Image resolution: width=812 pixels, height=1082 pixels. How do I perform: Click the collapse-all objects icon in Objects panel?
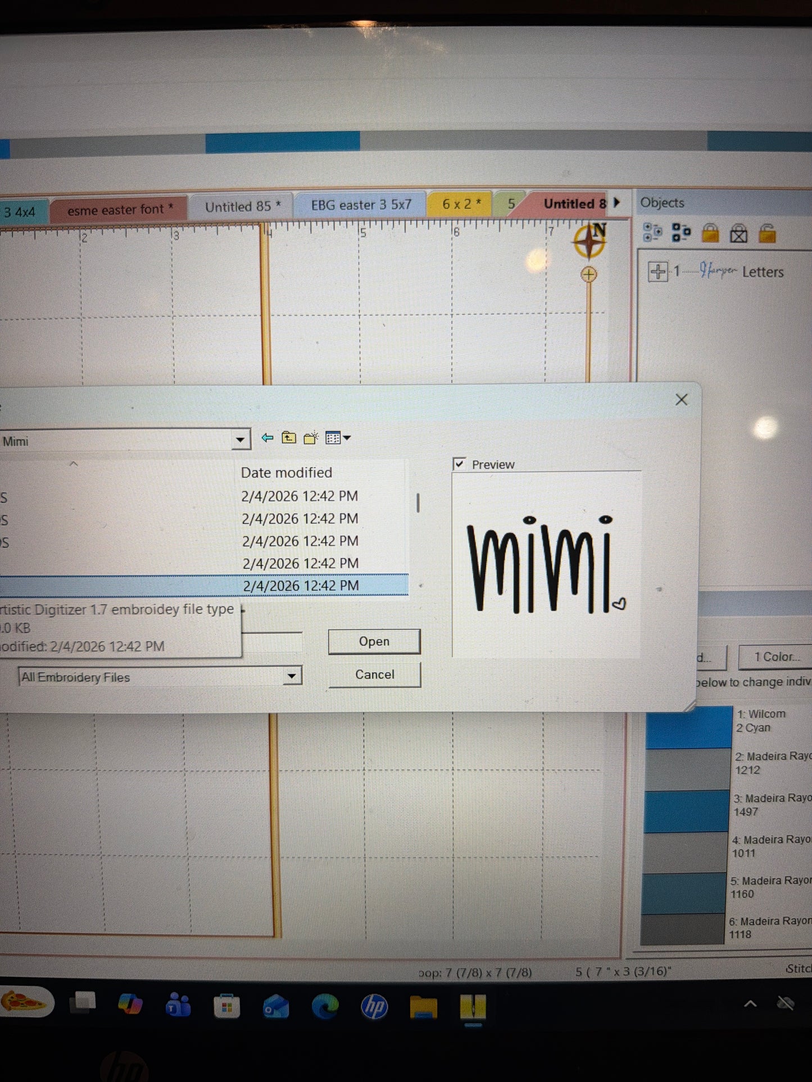[681, 232]
